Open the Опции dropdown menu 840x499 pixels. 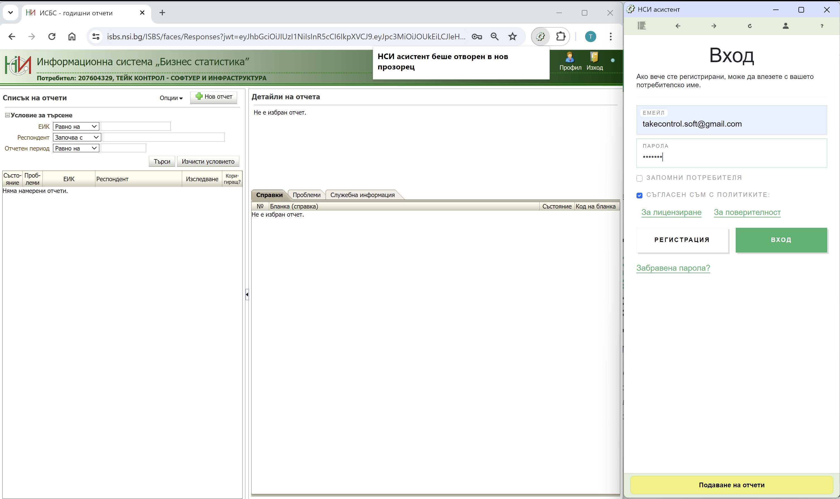coord(171,98)
